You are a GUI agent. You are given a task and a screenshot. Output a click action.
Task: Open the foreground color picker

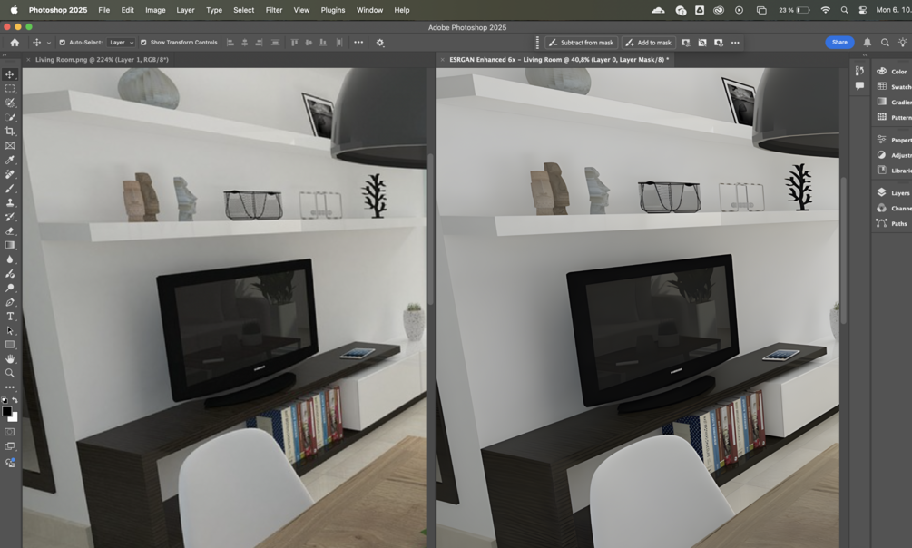6,411
